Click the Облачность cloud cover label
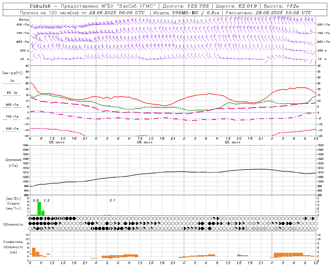The image size is (331, 265). coord(13,225)
